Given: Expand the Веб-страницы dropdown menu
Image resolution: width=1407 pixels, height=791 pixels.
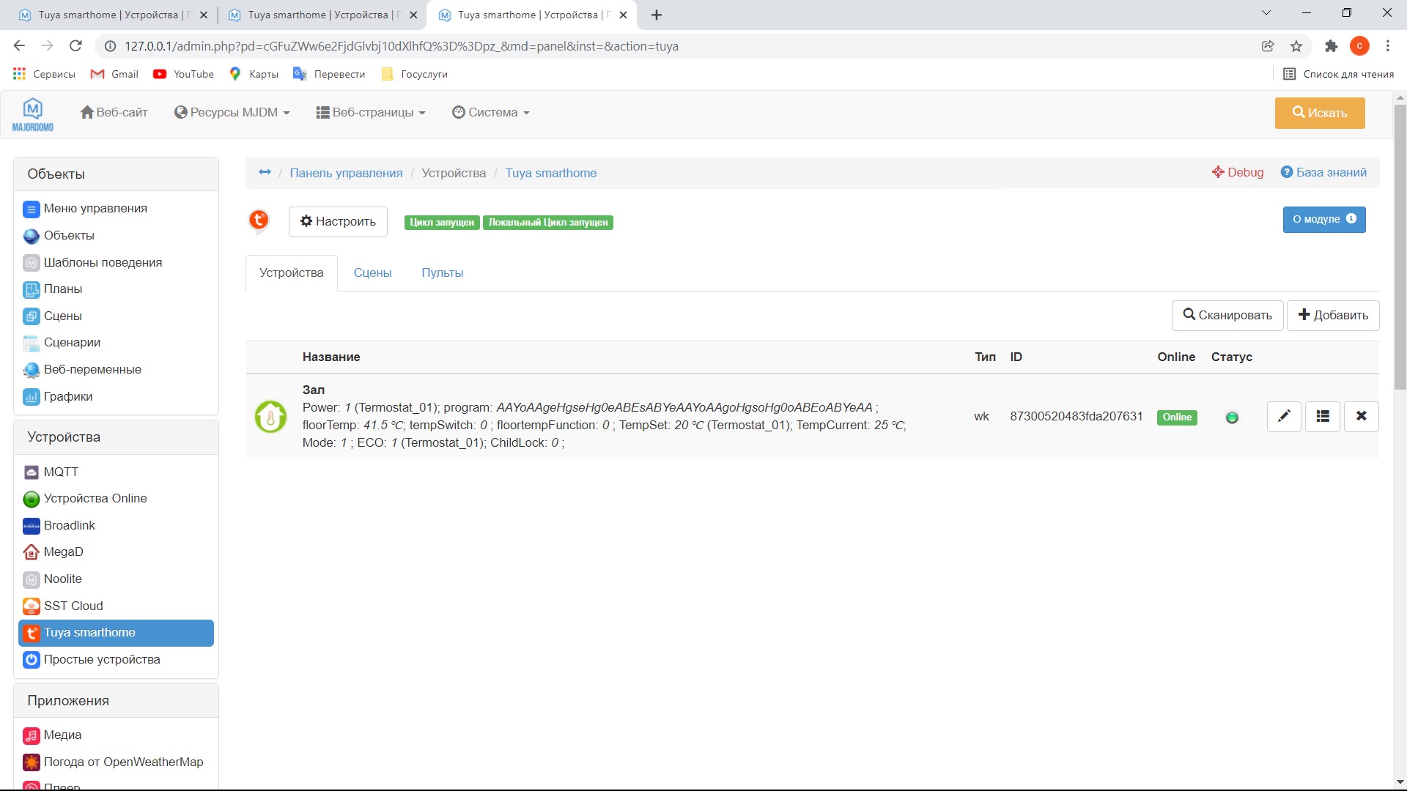Looking at the screenshot, I should (x=371, y=112).
